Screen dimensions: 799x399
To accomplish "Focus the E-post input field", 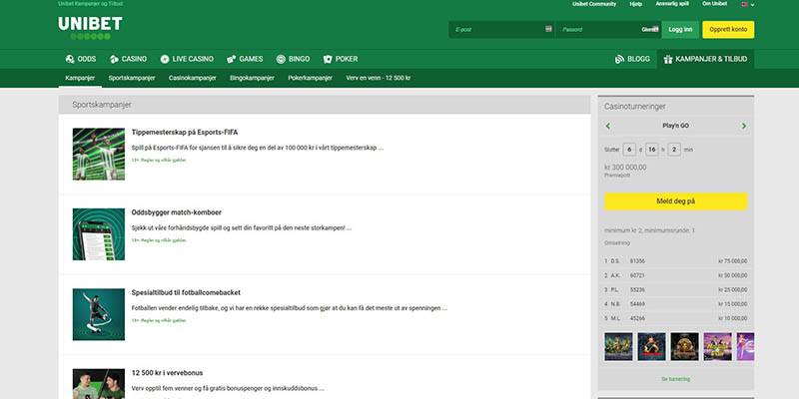I will (501, 30).
